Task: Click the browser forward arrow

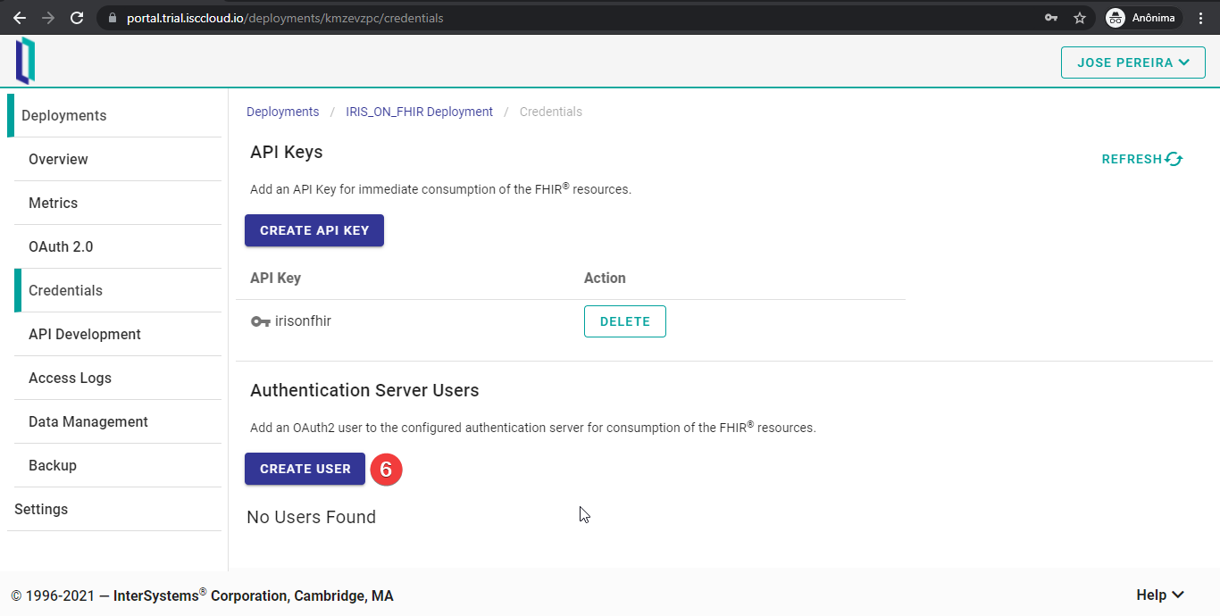Action: tap(48, 18)
